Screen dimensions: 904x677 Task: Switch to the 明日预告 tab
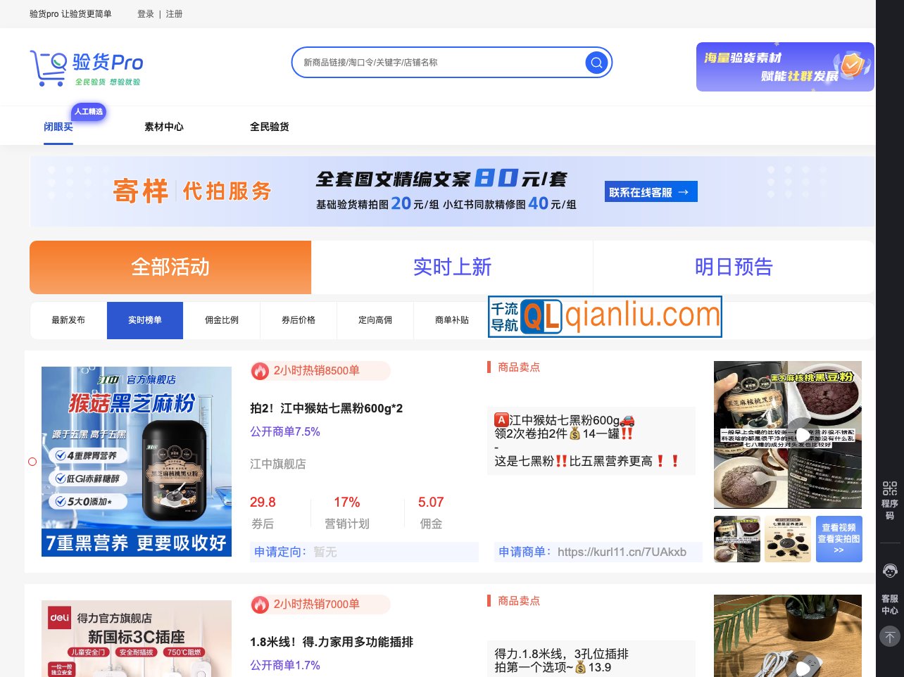coord(733,267)
